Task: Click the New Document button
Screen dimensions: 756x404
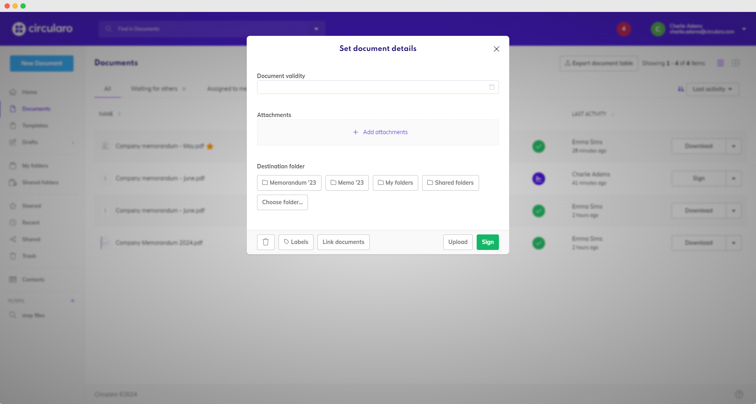Action: tap(42, 63)
